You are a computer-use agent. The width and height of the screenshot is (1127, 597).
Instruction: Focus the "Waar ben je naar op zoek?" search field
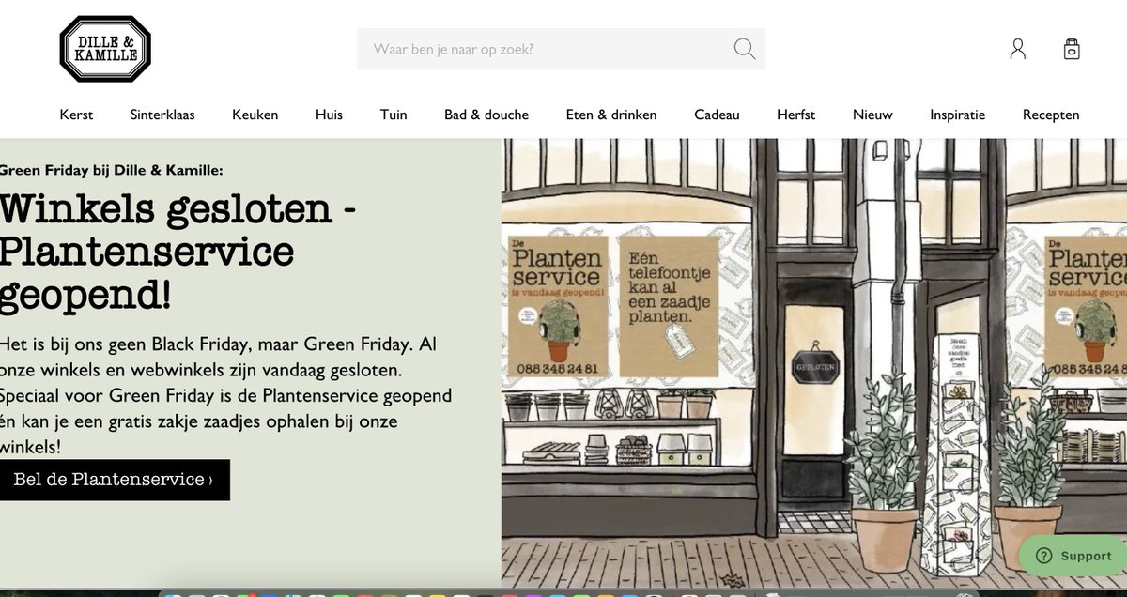(x=561, y=49)
